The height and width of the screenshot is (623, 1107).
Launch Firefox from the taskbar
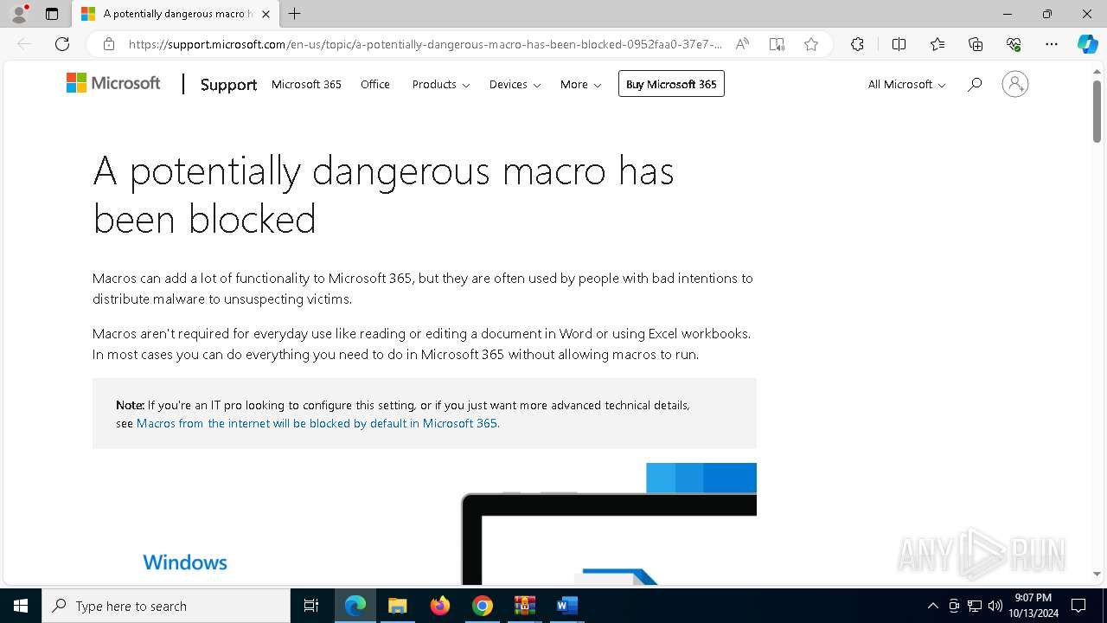pos(440,606)
